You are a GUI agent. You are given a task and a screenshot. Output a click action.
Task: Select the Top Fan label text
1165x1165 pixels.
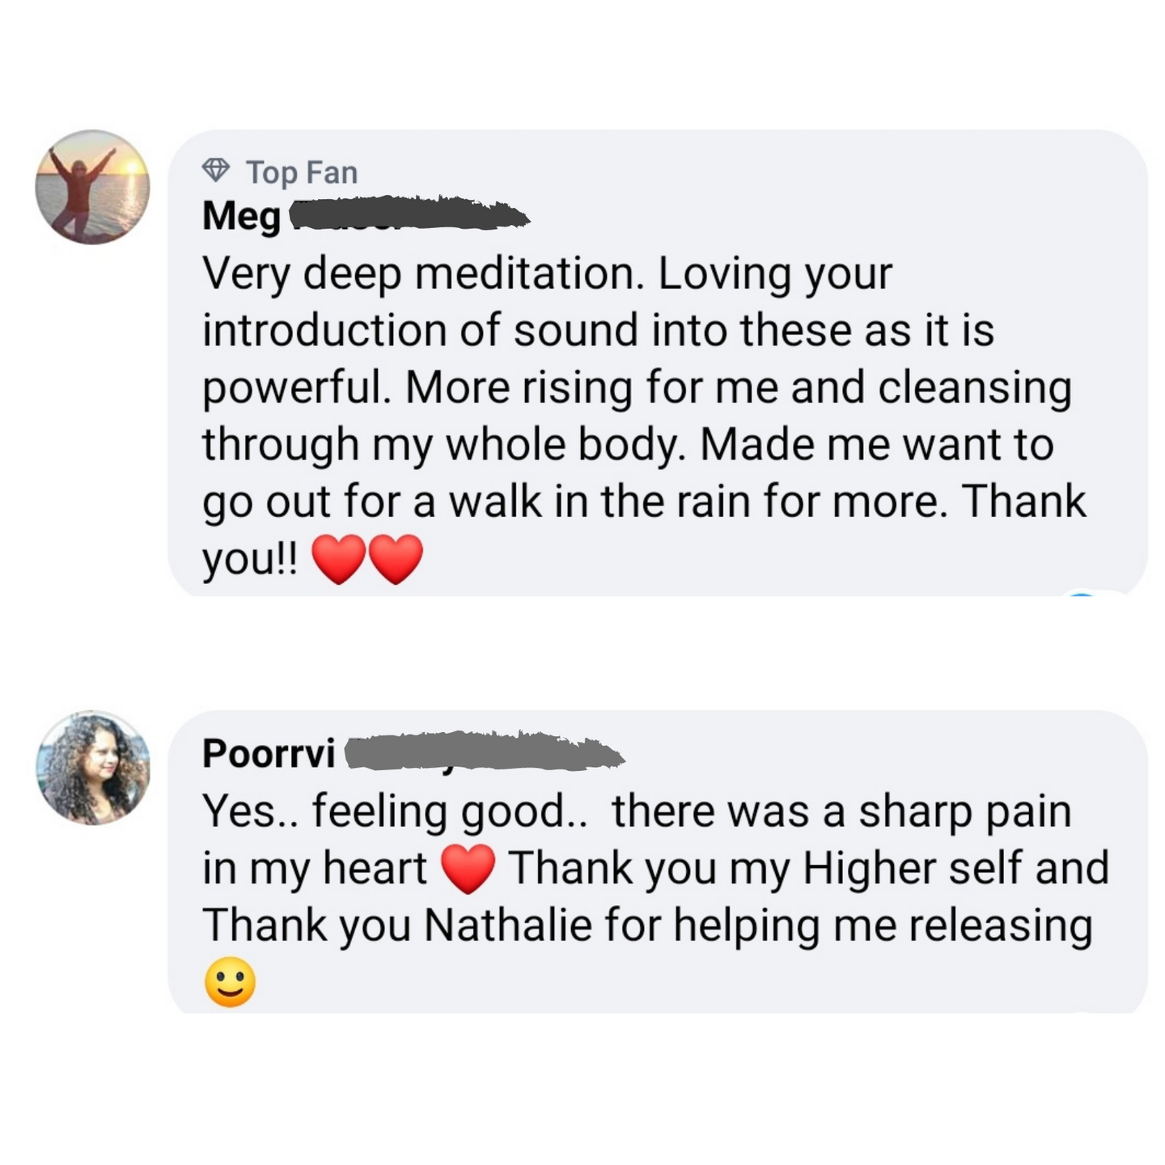click(302, 172)
